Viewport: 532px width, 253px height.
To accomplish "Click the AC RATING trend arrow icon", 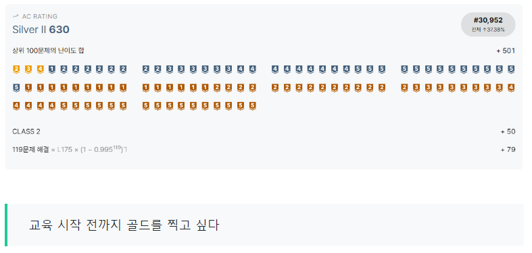I will click(x=16, y=16).
